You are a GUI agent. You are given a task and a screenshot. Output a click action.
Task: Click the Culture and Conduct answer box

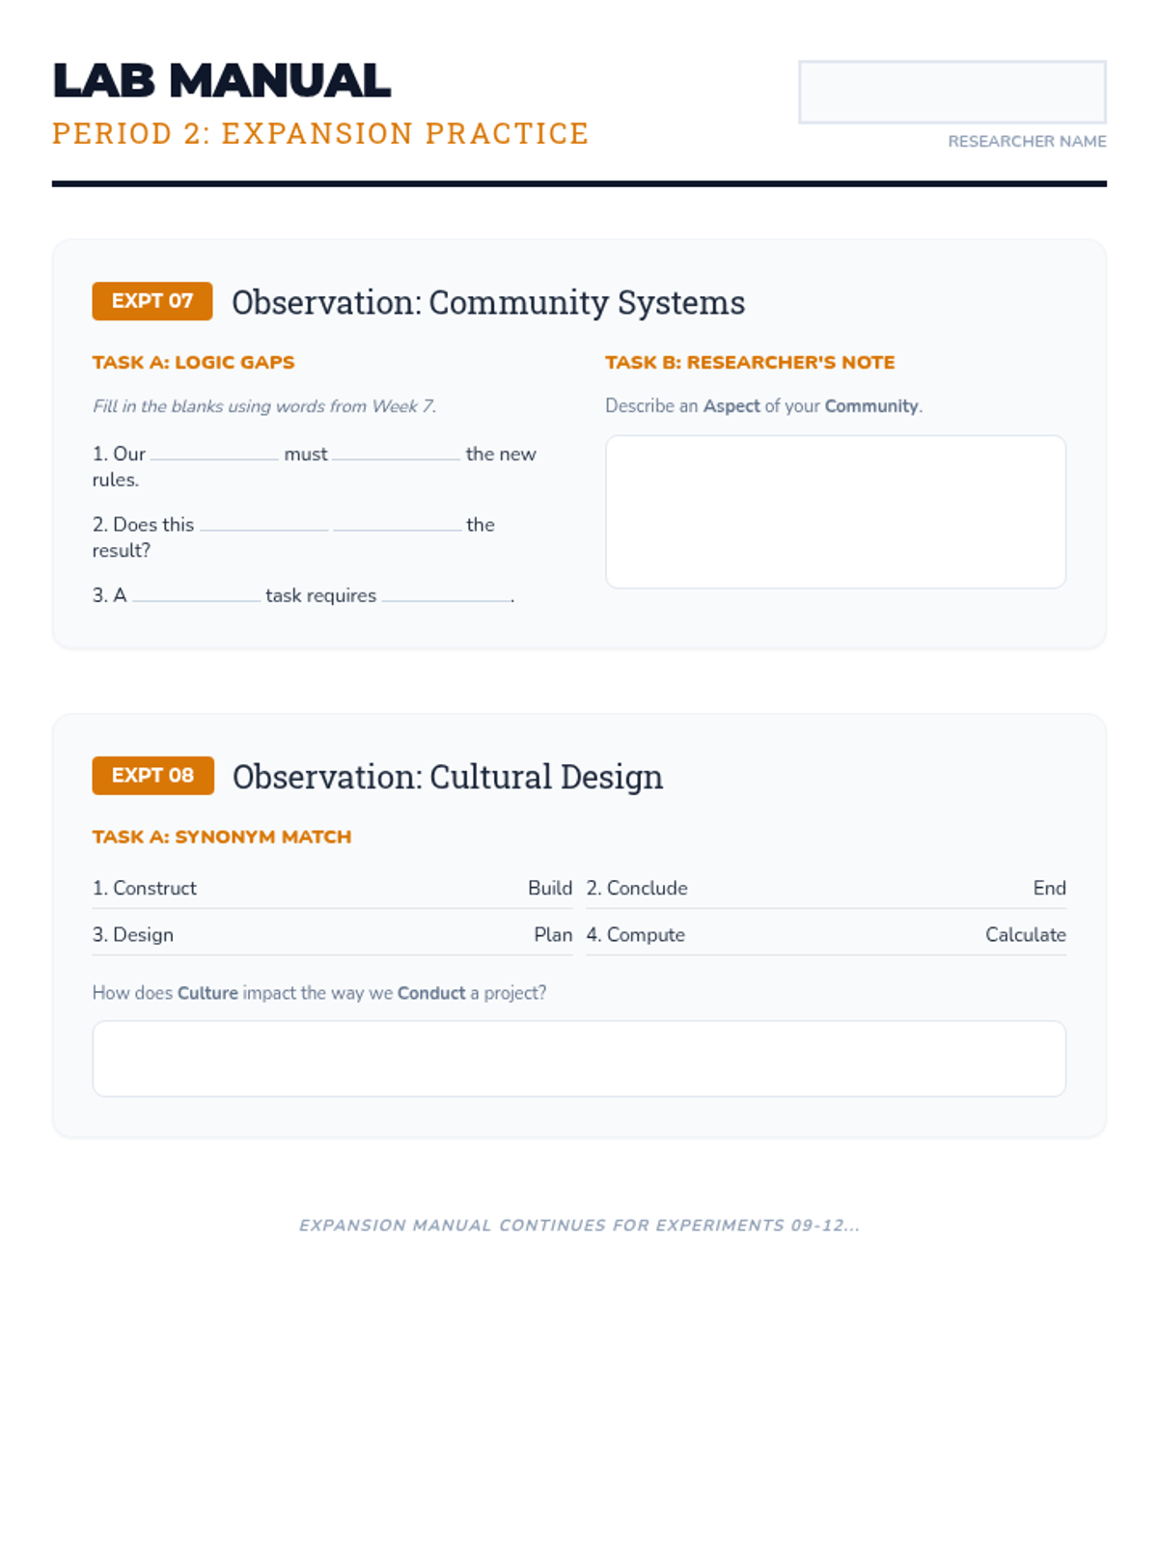[x=579, y=1059]
